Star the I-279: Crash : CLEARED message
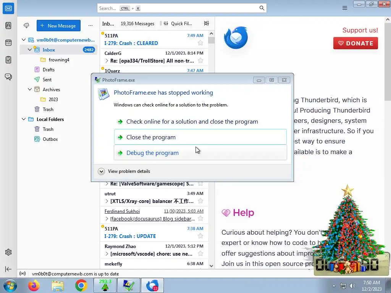This screenshot has width=391, height=293. pos(200,43)
